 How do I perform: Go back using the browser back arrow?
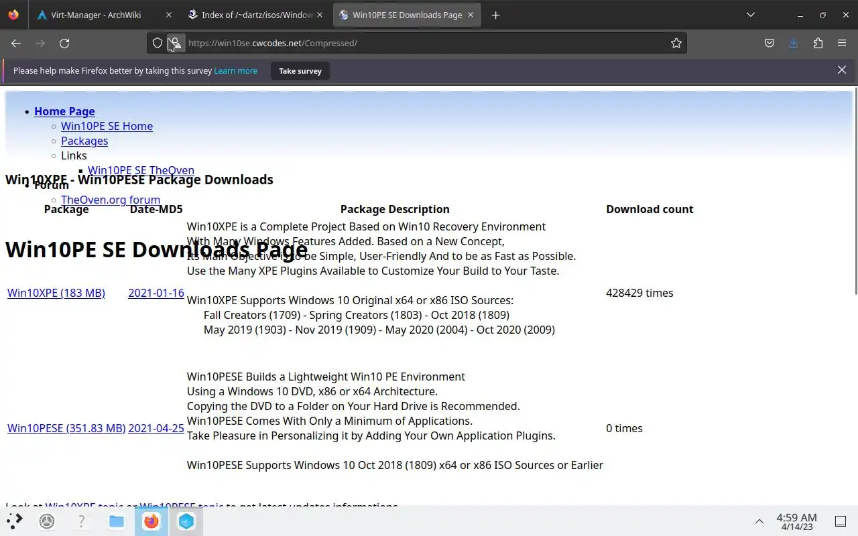tap(16, 43)
